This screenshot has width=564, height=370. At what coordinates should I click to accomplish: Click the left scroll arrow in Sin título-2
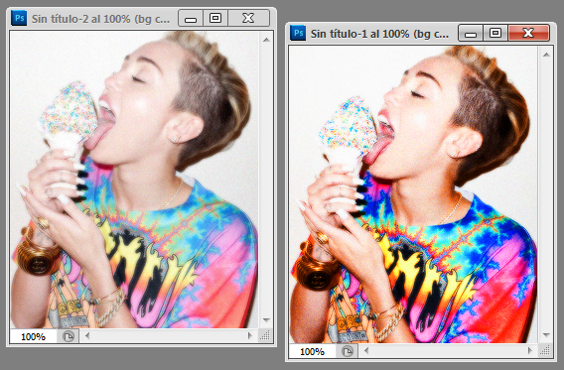pos(87,336)
